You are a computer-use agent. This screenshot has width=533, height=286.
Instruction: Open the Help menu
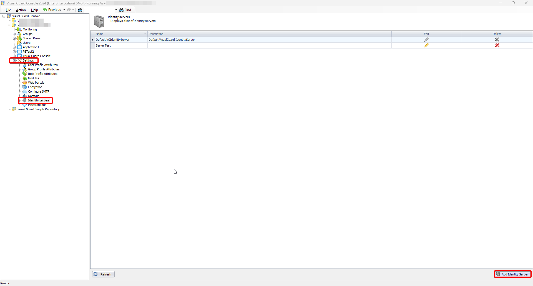tap(34, 10)
